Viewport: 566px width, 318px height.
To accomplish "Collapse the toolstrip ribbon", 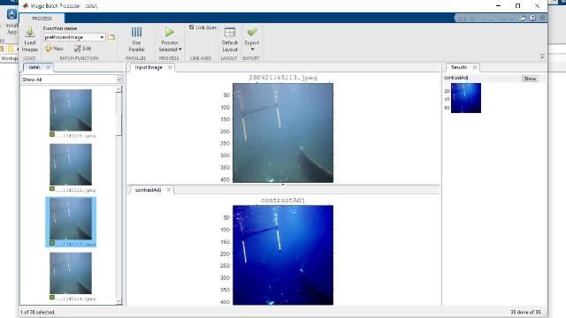I will (542, 57).
